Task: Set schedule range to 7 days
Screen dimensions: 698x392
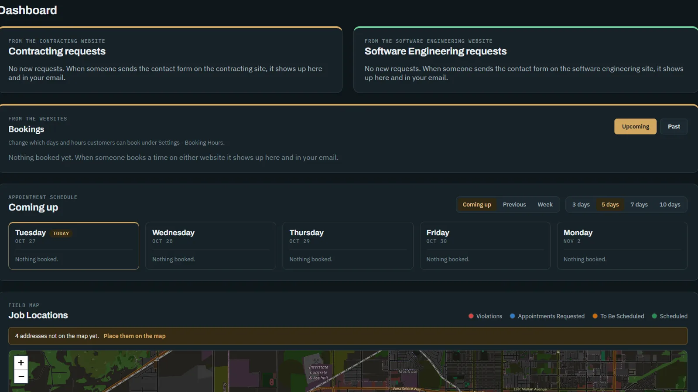Action: (639, 204)
